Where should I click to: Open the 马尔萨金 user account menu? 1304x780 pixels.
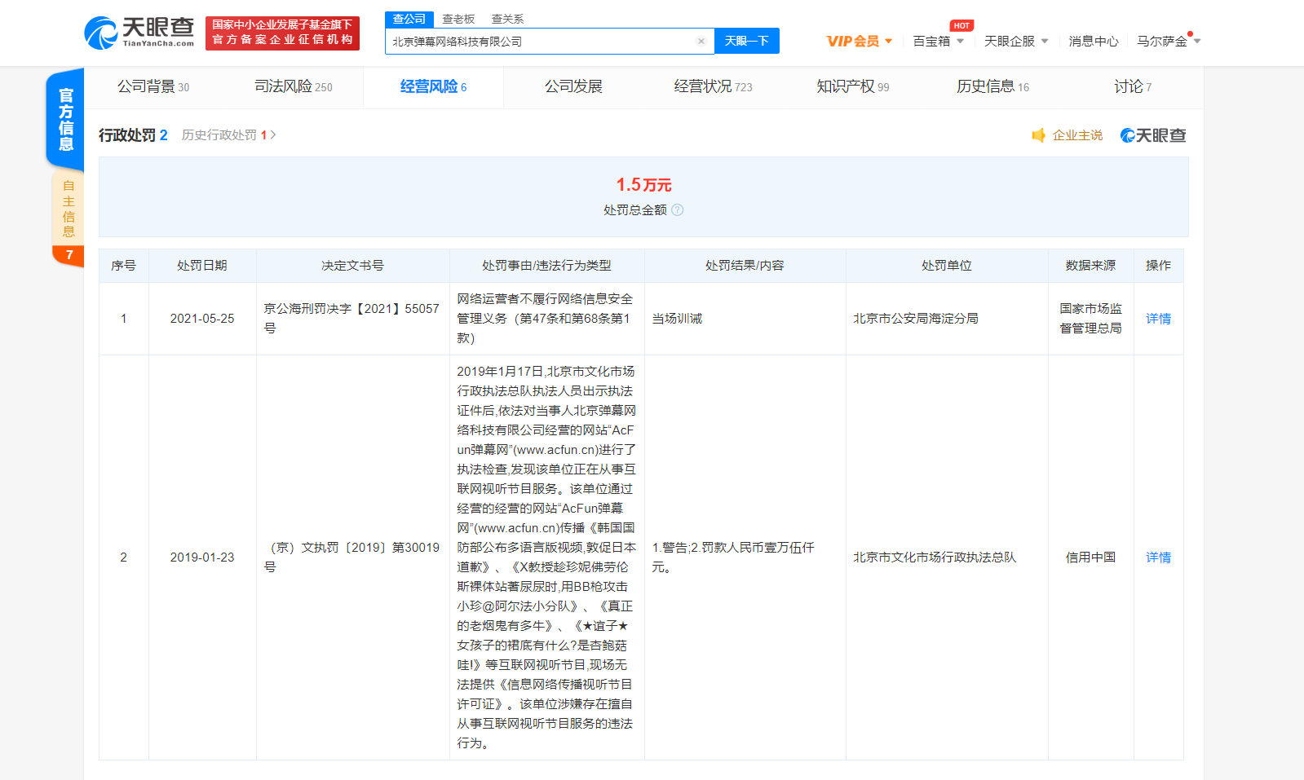click(x=1169, y=42)
